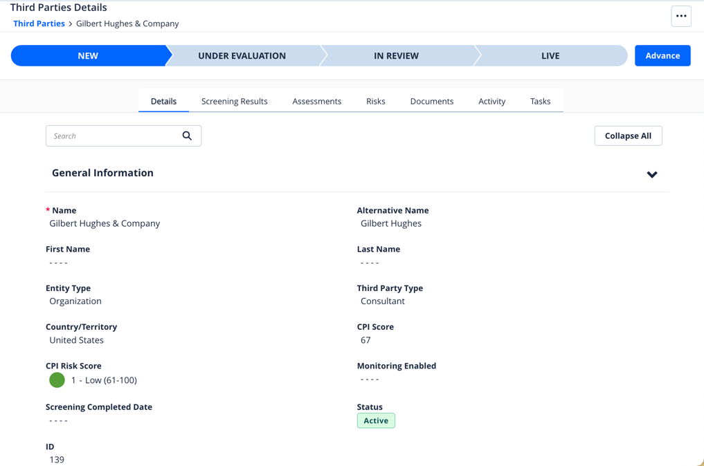This screenshot has height=466, width=704.
Task: Click the Advance button
Action: point(662,56)
